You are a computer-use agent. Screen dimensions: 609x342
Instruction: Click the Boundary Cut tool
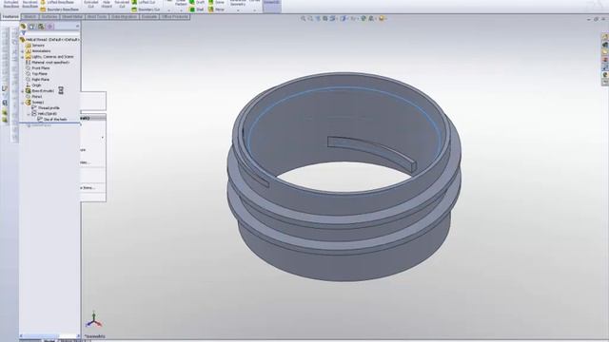tap(146, 9)
